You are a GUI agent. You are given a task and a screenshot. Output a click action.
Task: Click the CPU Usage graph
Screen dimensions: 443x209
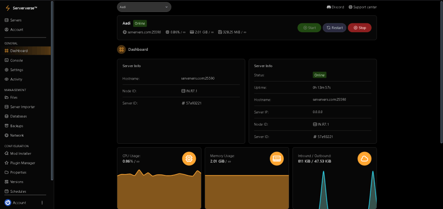pyautogui.click(x=159, y=189)
